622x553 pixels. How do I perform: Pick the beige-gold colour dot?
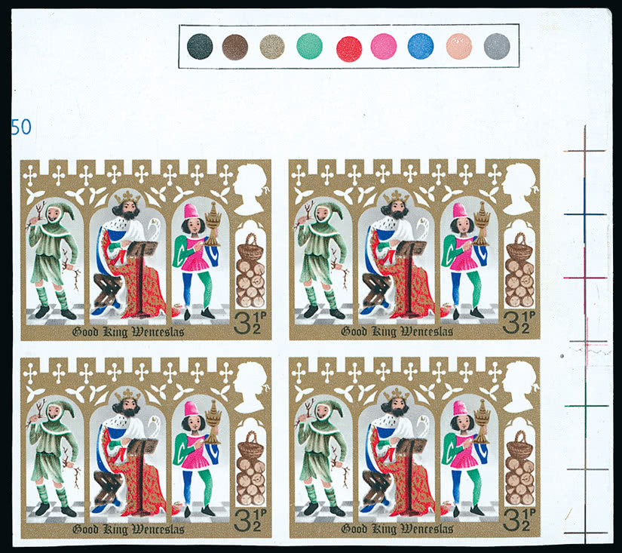coord(272,47)
